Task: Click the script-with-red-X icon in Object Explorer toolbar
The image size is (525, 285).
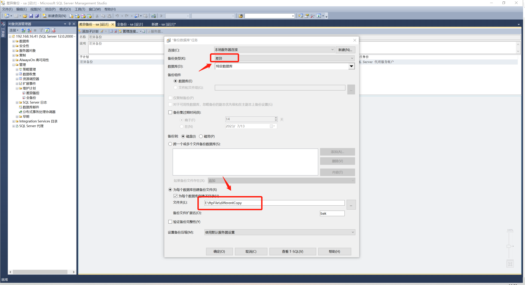Action: pyautogui.click(x=53, y=30)
